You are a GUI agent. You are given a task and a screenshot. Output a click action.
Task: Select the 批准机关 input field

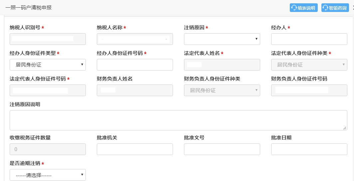[135, 149]
